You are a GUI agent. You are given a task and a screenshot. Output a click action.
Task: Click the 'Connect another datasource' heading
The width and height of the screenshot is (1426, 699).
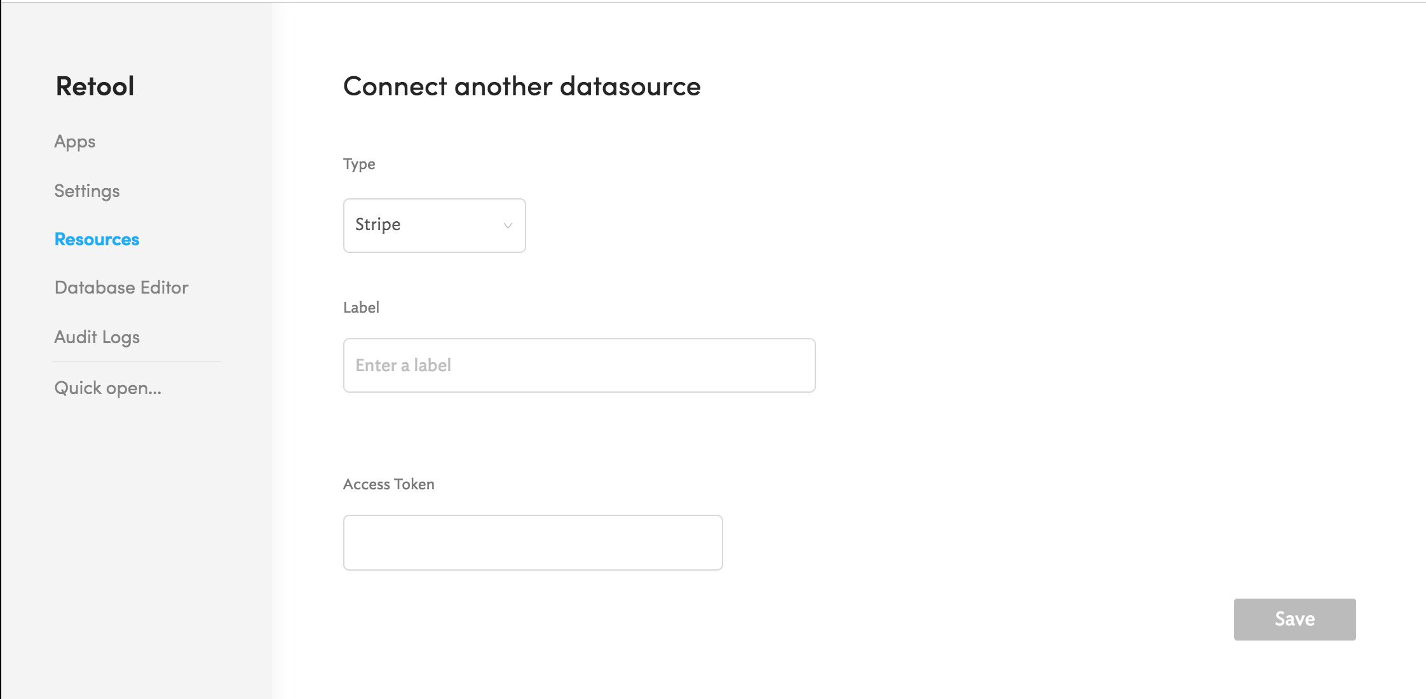pos(521,86)
